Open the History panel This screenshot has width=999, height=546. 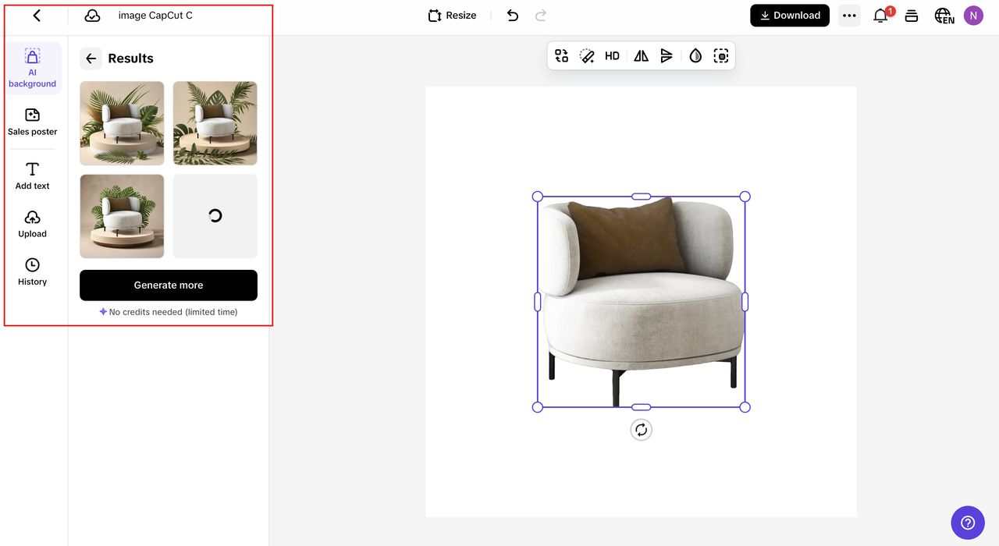(x=32, y=271)
